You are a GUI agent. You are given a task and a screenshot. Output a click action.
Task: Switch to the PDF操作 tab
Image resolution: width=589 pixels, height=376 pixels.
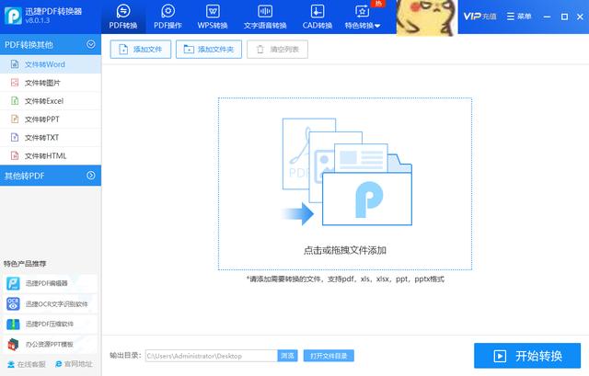pyautogui.click(x=167, y=17)
